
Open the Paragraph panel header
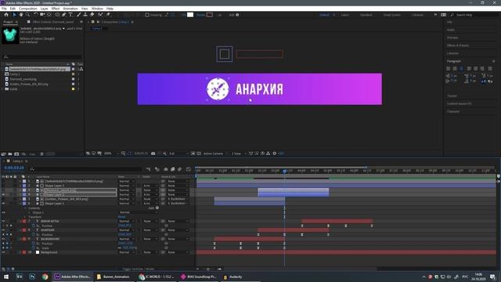coord(454,61)
